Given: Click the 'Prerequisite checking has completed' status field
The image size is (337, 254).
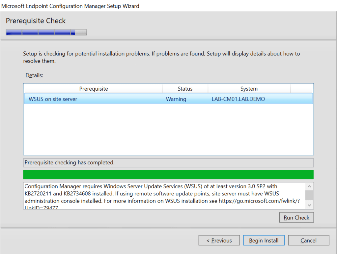Looking at the screenshot, I should pos(168,162).
